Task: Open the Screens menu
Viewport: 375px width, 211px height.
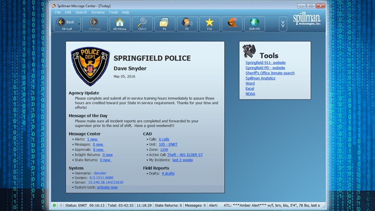Action: click(x=98, y=12)
